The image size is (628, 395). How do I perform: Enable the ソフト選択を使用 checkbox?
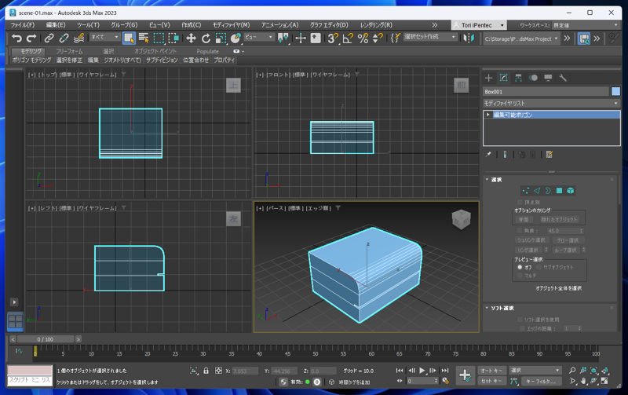[x=520, y=320]
